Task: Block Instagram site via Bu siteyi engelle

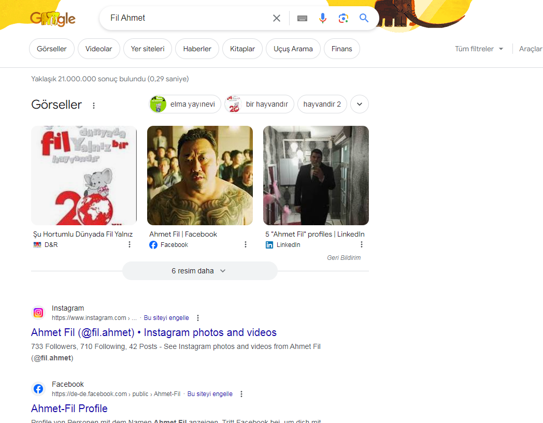Action: pos(166,318)
